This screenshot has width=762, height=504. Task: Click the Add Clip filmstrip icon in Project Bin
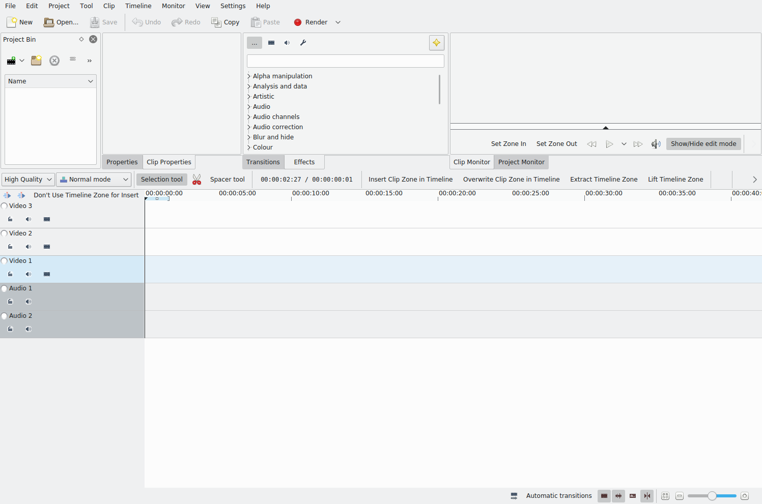point(11,61)
